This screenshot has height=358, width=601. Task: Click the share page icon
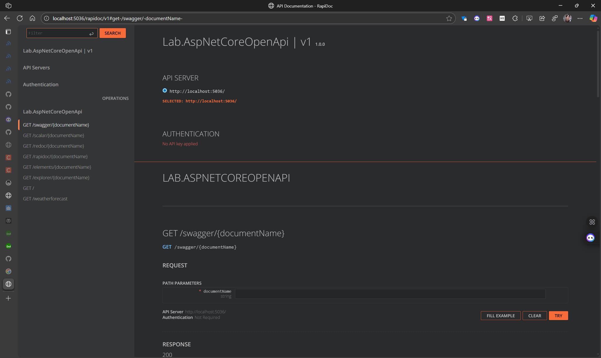point(541,18)
